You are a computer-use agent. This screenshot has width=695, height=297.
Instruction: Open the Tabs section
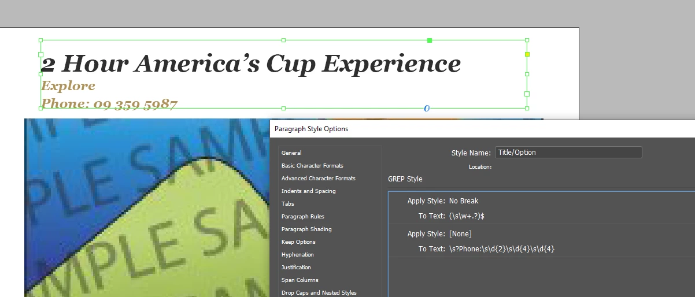(288, 204)
